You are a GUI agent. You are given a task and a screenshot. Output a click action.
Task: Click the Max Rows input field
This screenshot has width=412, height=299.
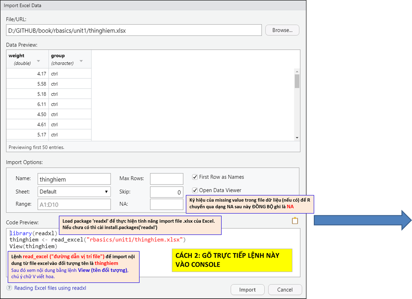(167, 179)
